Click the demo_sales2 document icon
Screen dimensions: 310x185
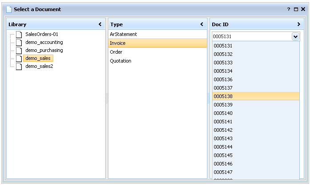pos(19,67)
